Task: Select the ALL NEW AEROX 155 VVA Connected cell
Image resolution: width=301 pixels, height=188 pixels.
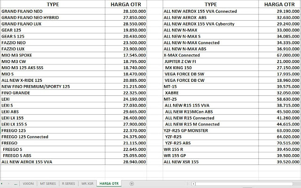Action: pyautogui.click(x=211, y=11)
